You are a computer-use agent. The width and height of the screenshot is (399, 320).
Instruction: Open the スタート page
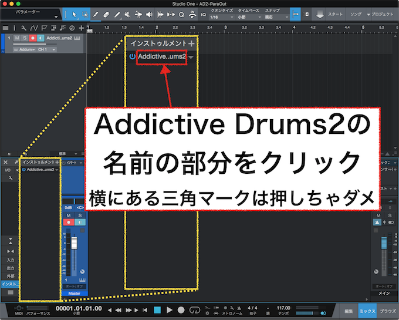pos(335,14)
